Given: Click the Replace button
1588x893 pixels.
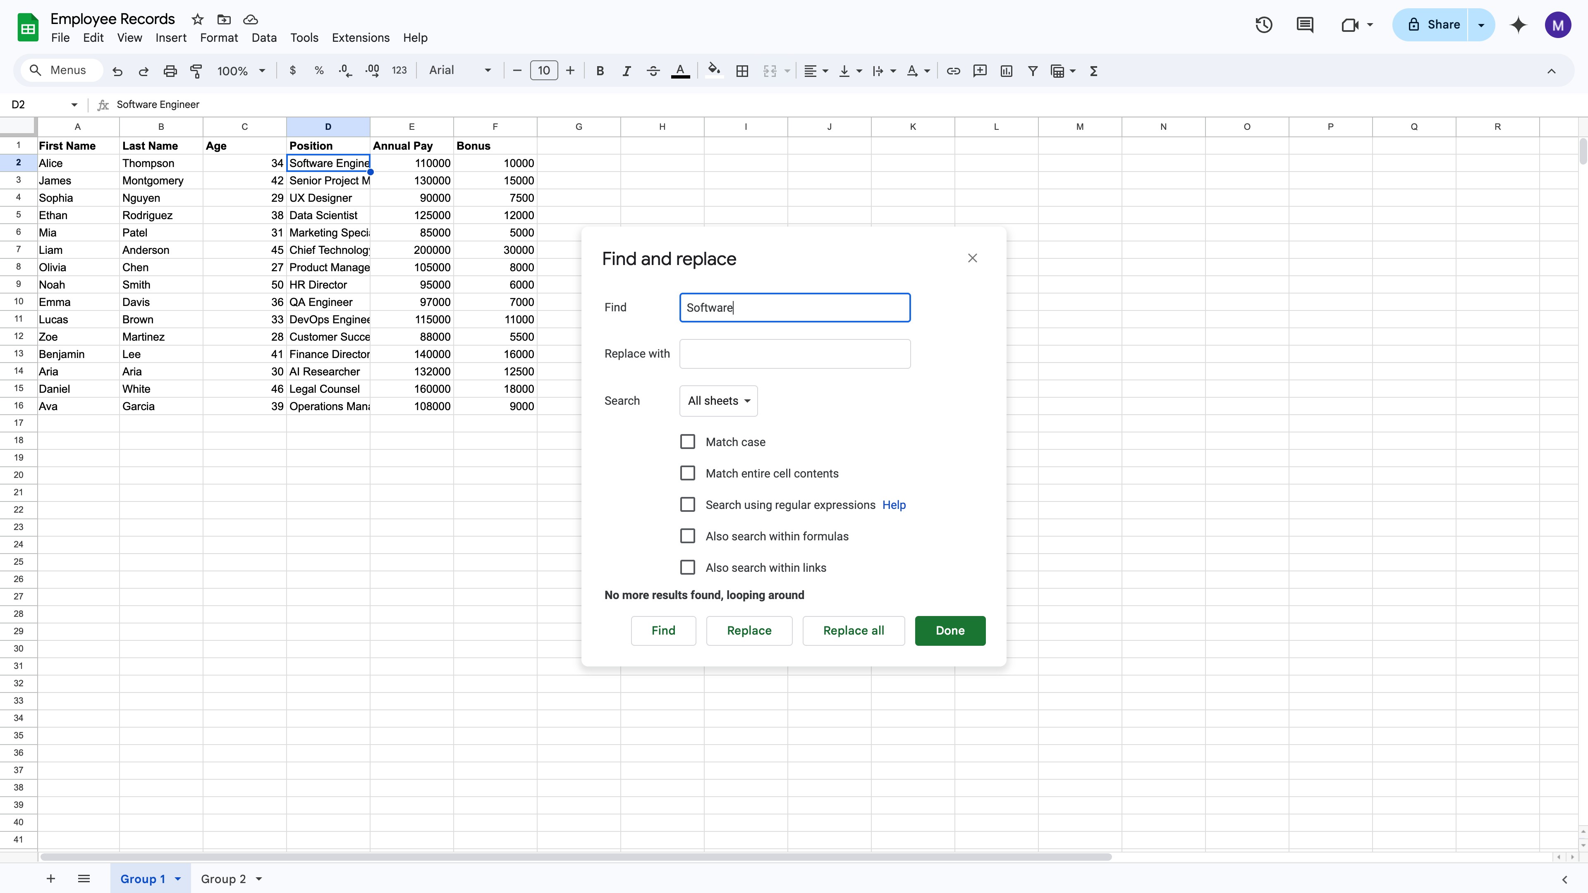Looking at the screenshot, I should (749, 630).
